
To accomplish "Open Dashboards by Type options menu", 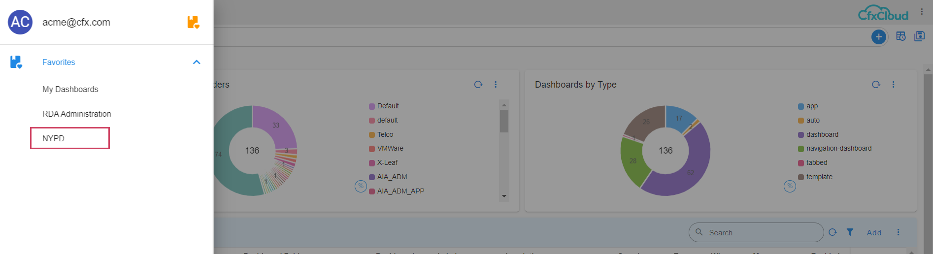I will click(x=893, y=85).
